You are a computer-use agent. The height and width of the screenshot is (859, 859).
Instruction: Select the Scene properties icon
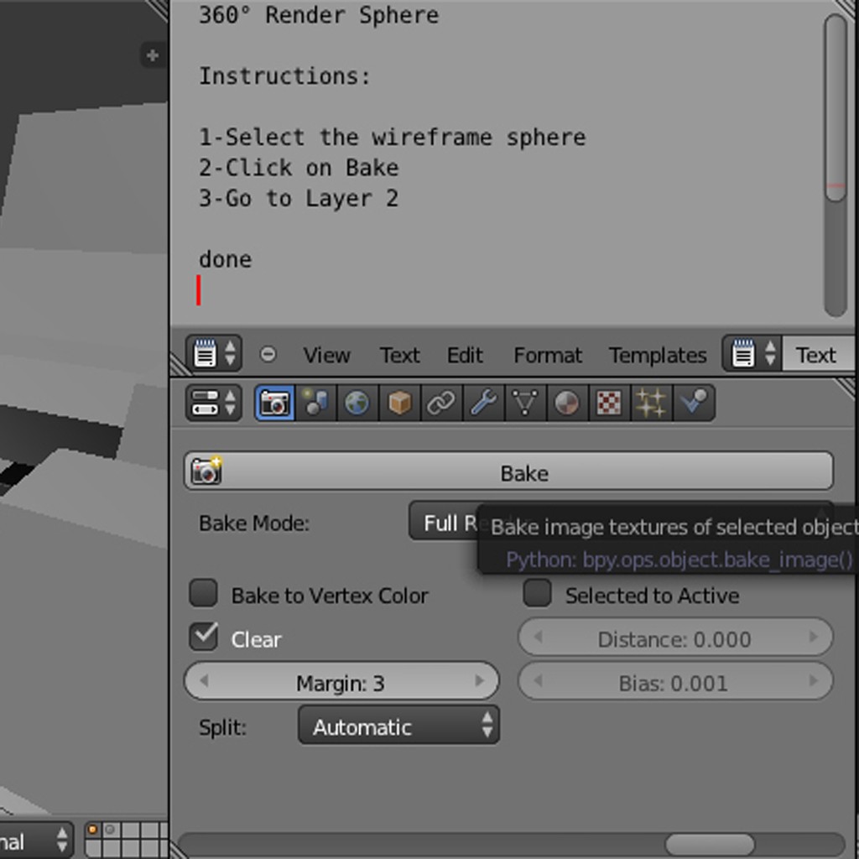coord(315,403)
